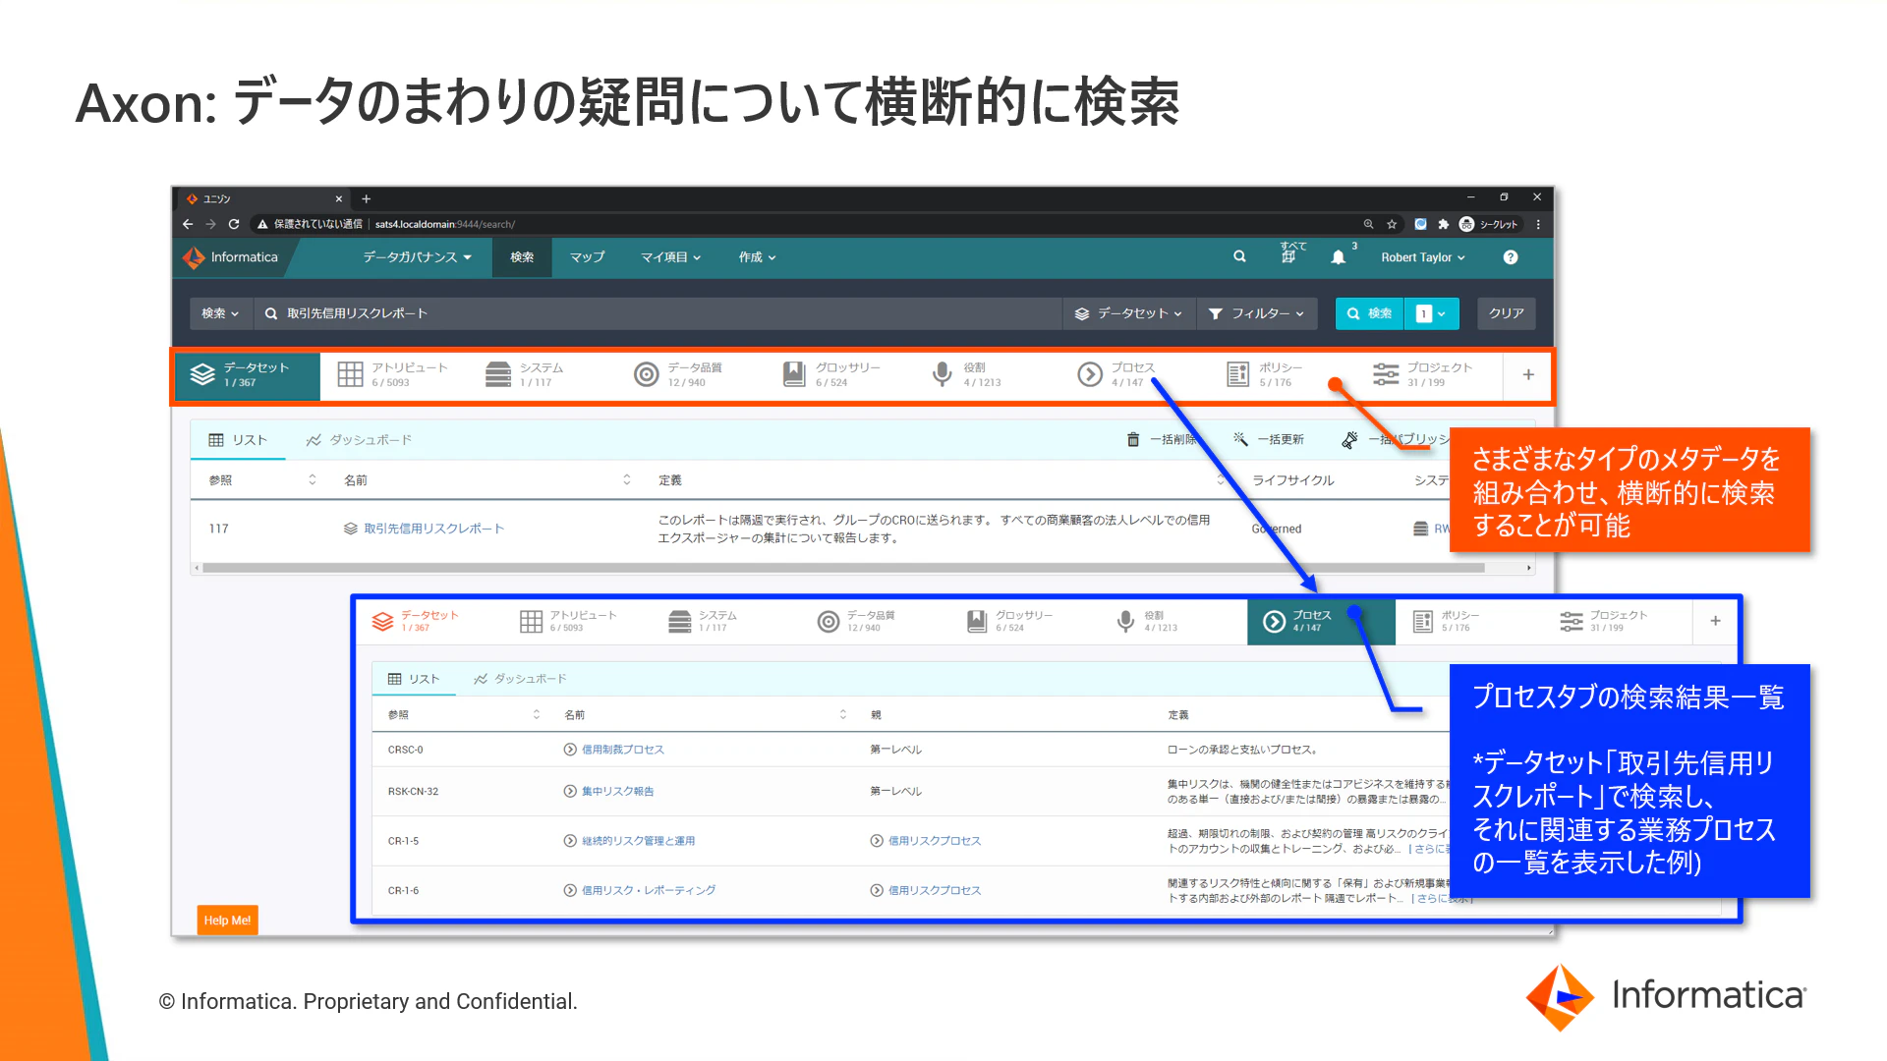
Task: Close the ユニゾン browser tab
Action: coord(339,198)
